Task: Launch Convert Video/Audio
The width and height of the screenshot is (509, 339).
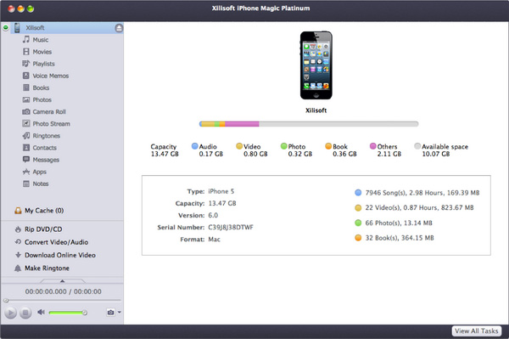Action: click(x=57, y=242)
